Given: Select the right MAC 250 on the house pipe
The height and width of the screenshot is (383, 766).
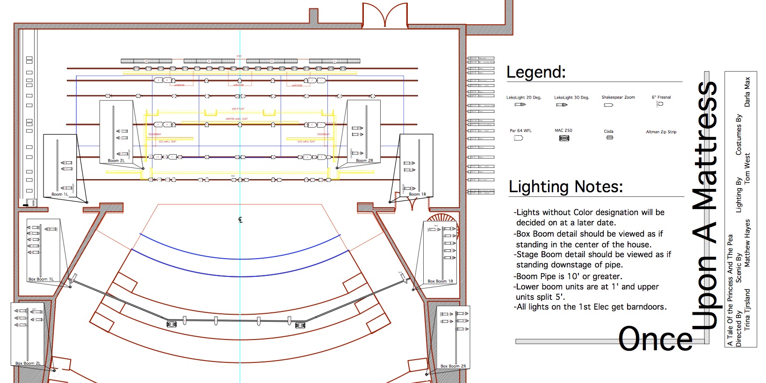Looking at the screenshot, I should coord(300,325).
